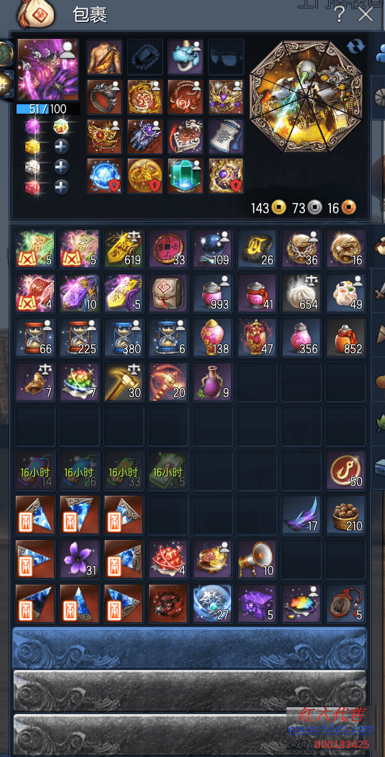
Task: Click the megaphone item with count 10
Action: pyautogui.click(x=256, y=559)
